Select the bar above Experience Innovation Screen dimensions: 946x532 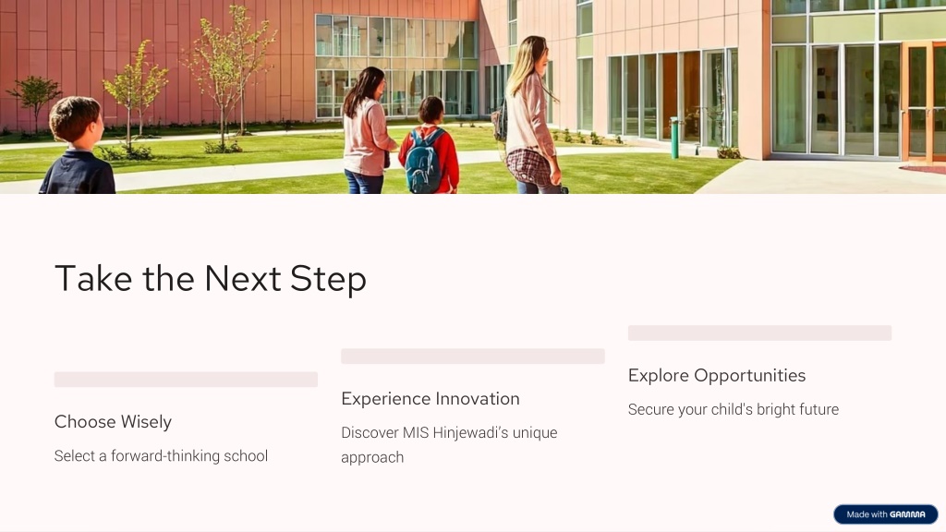point(472,356)
